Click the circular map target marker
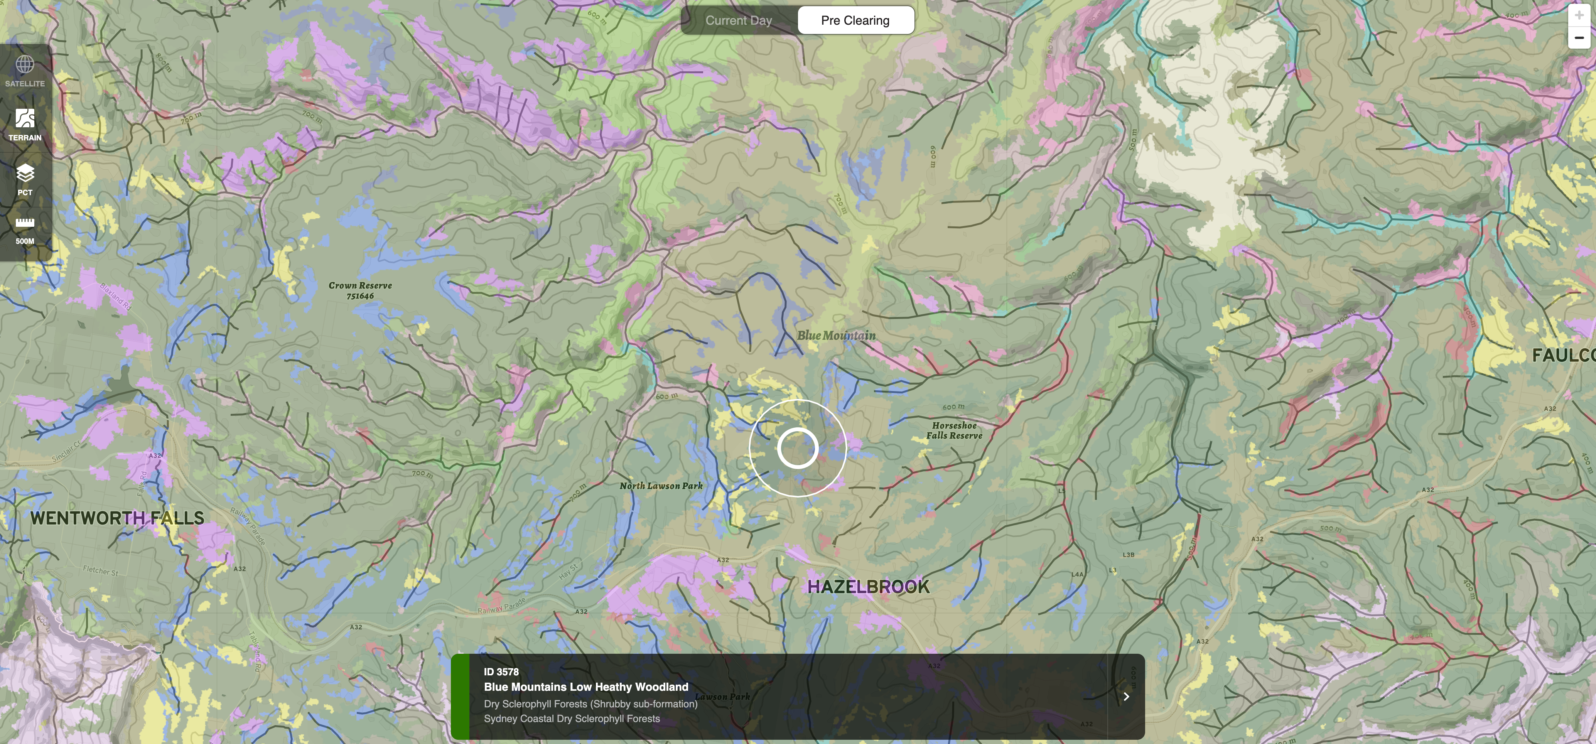 [797, 448]
